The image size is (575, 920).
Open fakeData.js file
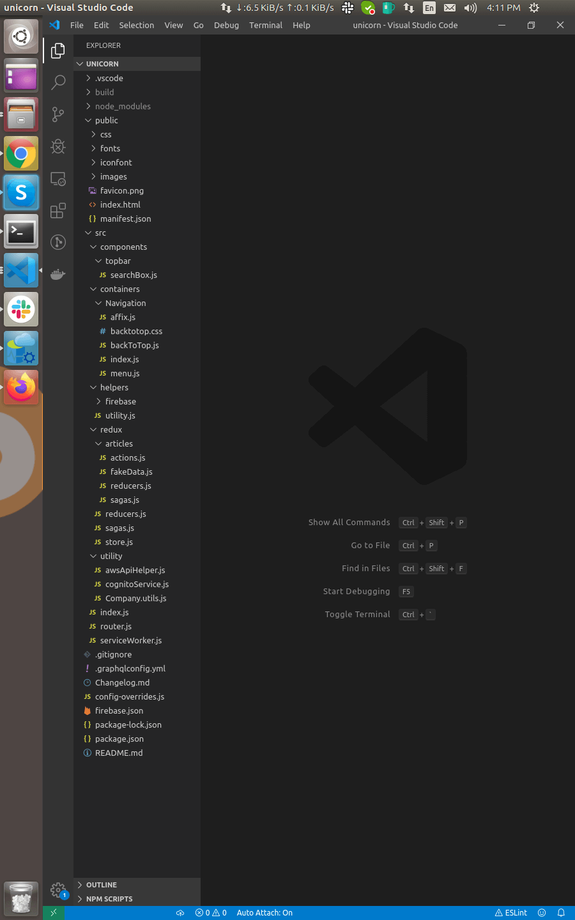pyautogui.click(x=137, y=471)
